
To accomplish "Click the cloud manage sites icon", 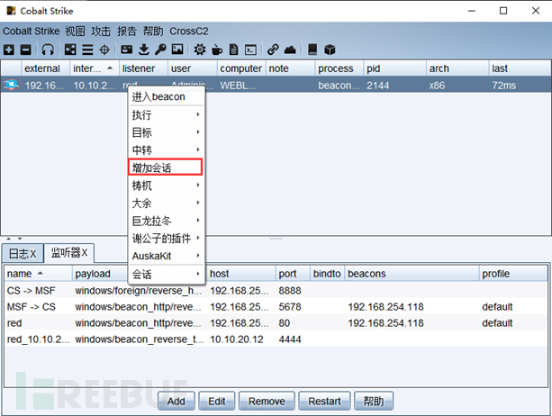I will point(290,50).
